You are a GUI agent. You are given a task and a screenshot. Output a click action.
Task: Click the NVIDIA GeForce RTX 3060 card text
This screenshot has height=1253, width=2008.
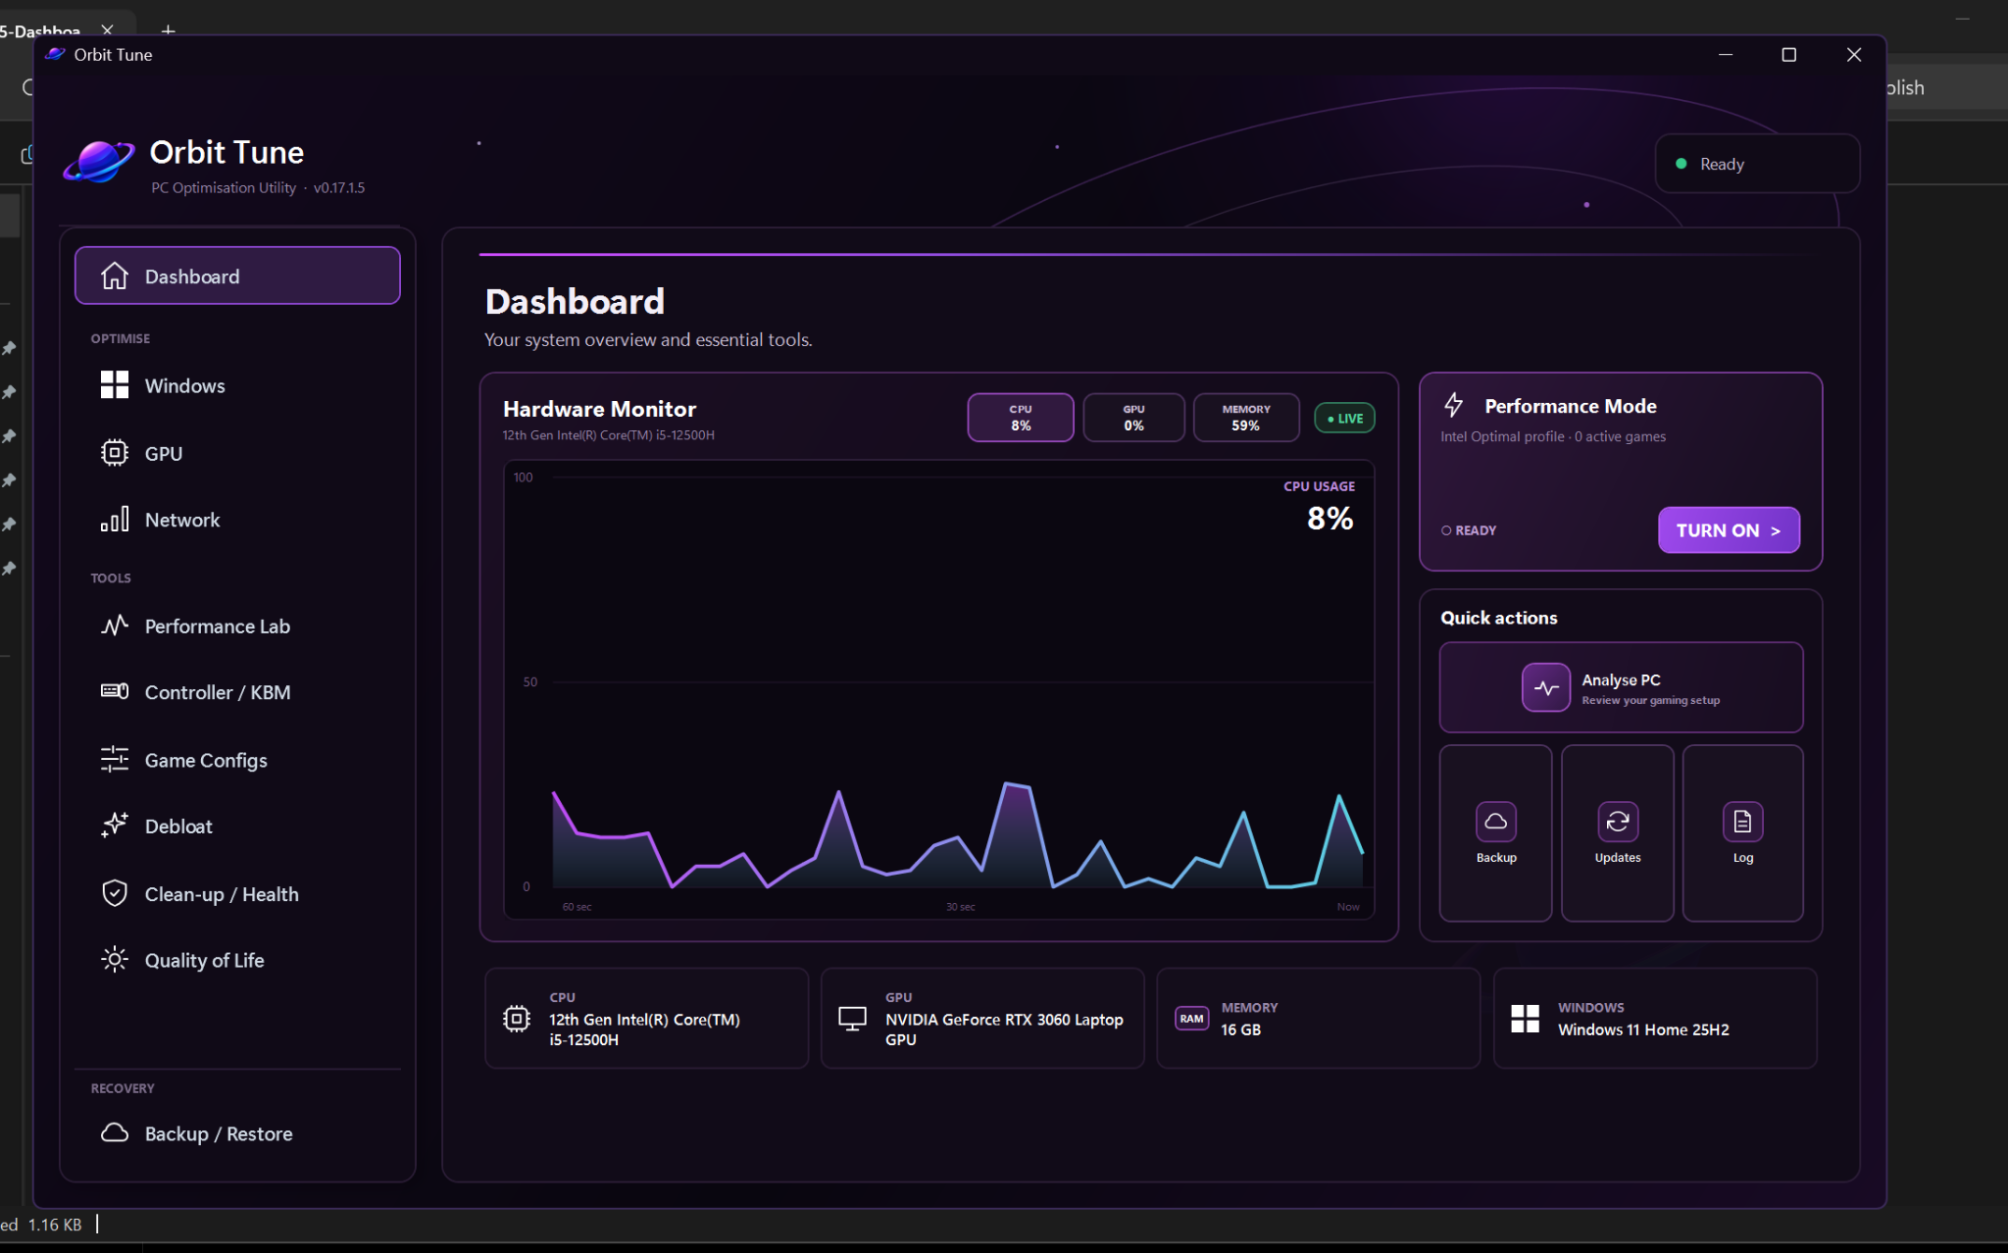point(1004,1029)
